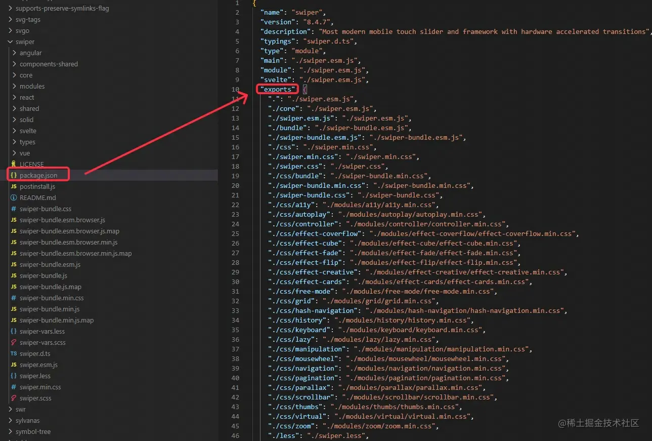Viewport: 652px width, 441px height.
Task: Click the TS icon beside swiper.d.ts
Action: pyautogui.click(x=14, y=353)
